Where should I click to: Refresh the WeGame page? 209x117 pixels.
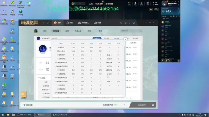click(48, 23)
